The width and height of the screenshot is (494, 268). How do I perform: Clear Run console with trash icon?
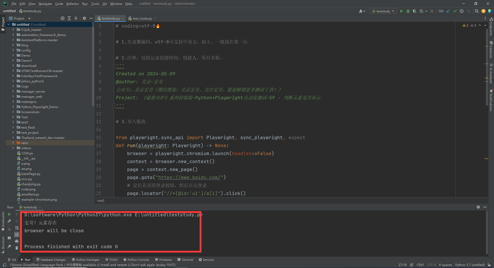(x=17, y=248)
